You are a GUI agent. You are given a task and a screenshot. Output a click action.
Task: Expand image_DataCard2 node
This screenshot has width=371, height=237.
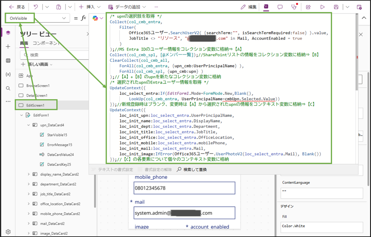(x=29, y=234)
